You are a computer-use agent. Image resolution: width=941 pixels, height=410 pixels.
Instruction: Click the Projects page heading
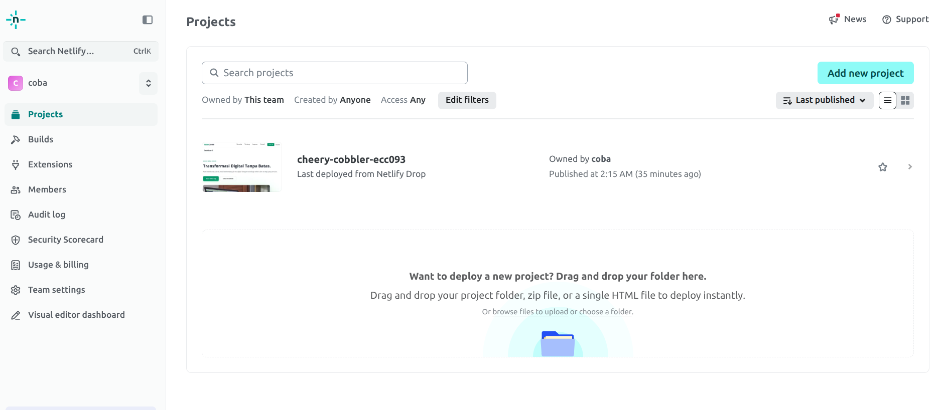(x=211, y=22)
